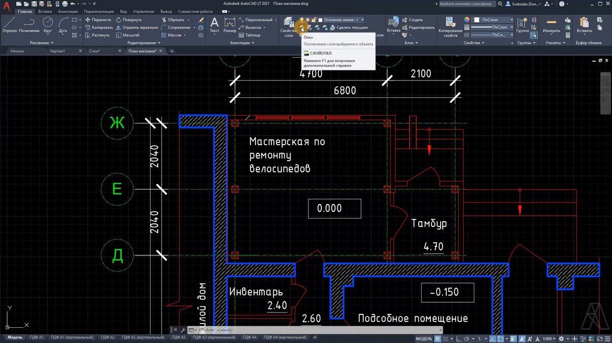Open Свойства слоя layer properties
The image size is (612, 343).
tap(289, 27)
